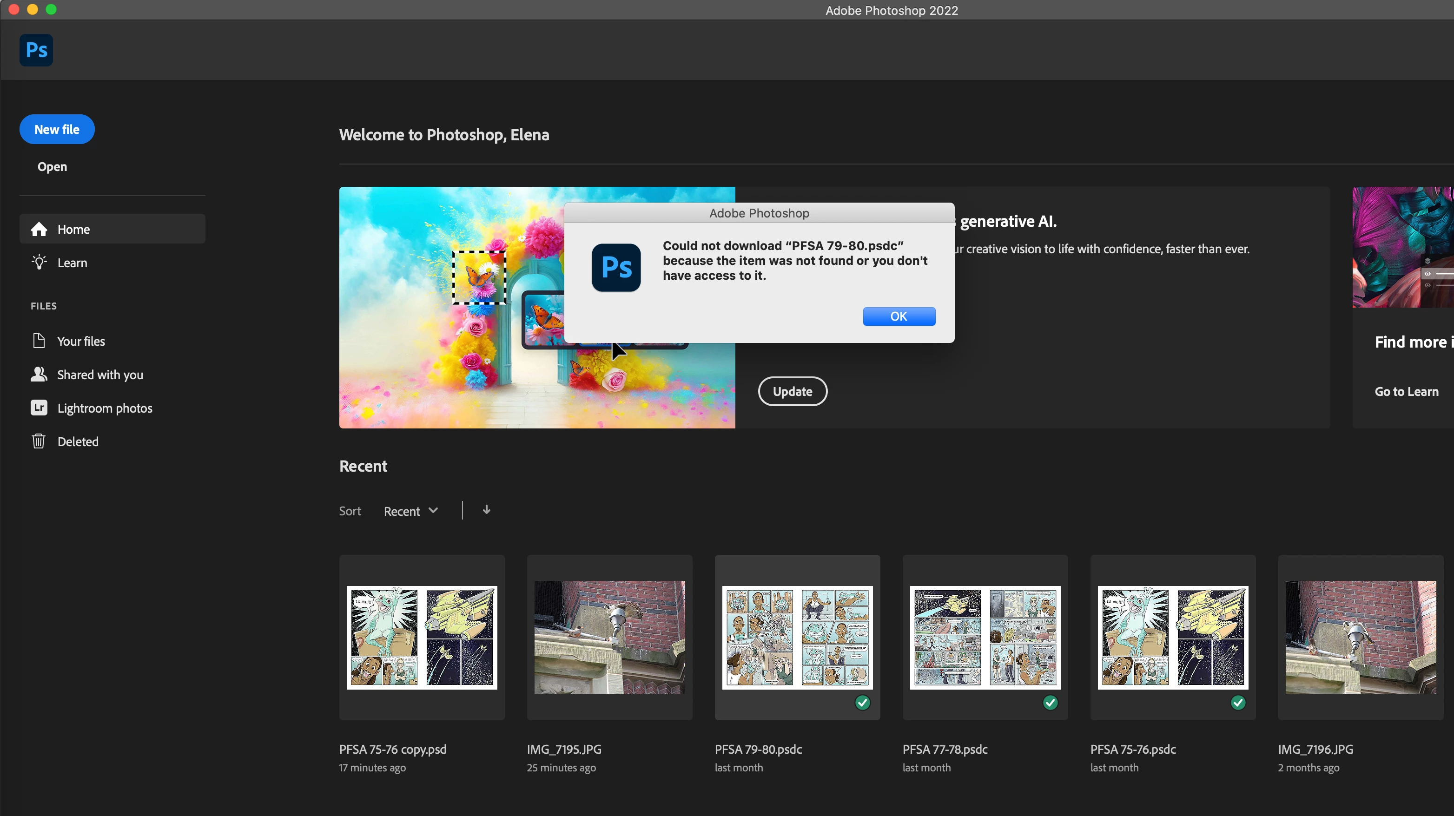Viewport: 1454px width, 816px height.
Task: Click synced checkmark on PFSA 77-78.psdc
Action: tap(1051, 703)
